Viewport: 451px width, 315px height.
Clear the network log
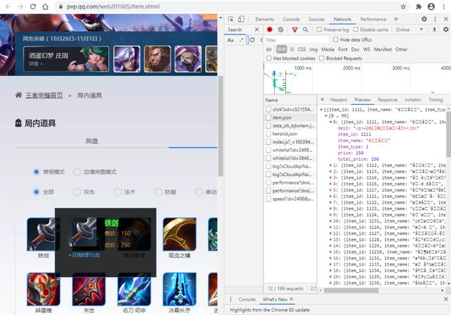tap(280, 30)
